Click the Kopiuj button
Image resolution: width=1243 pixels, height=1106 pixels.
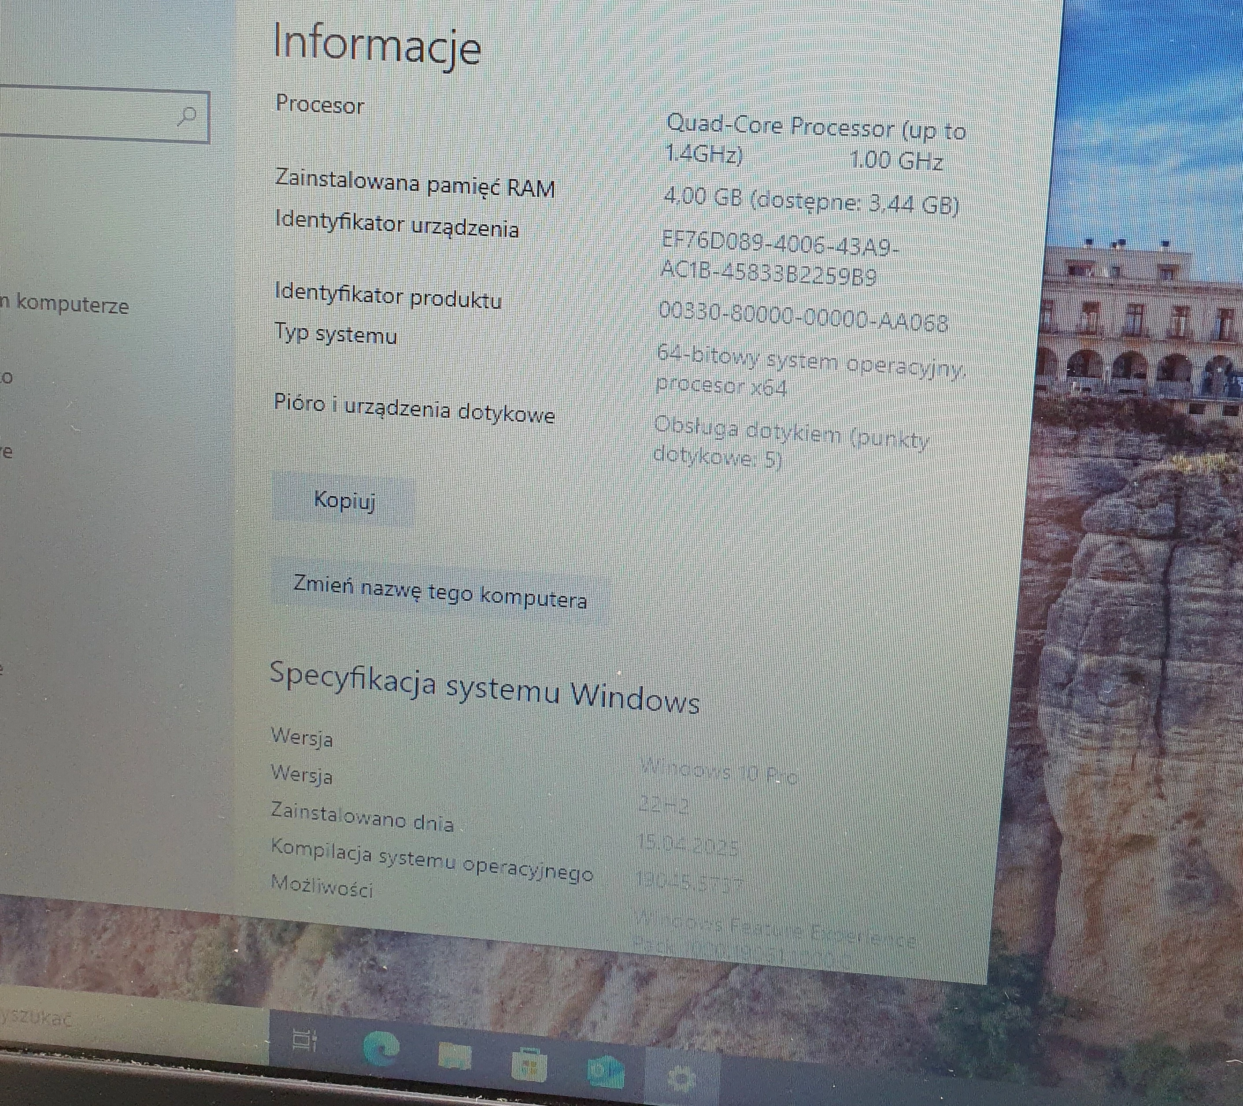click(x=344, y=501)
